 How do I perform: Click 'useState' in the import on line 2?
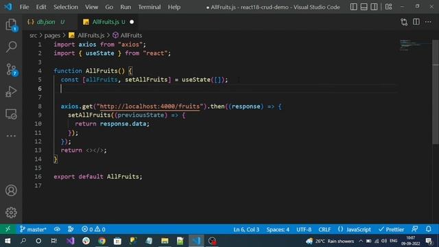tap(100, 54)
